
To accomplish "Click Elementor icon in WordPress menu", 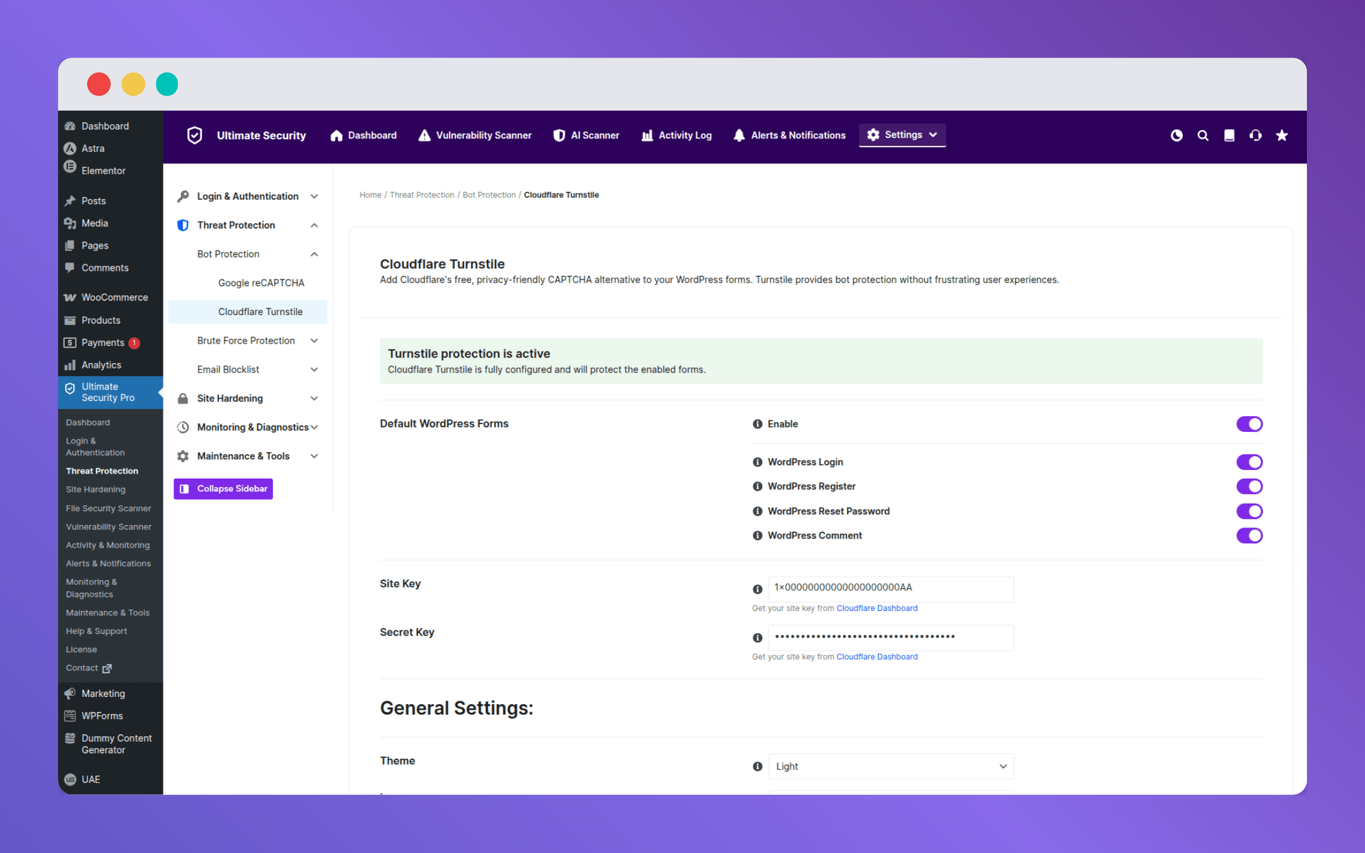I will pyautogui.click(x=70, y=166).
